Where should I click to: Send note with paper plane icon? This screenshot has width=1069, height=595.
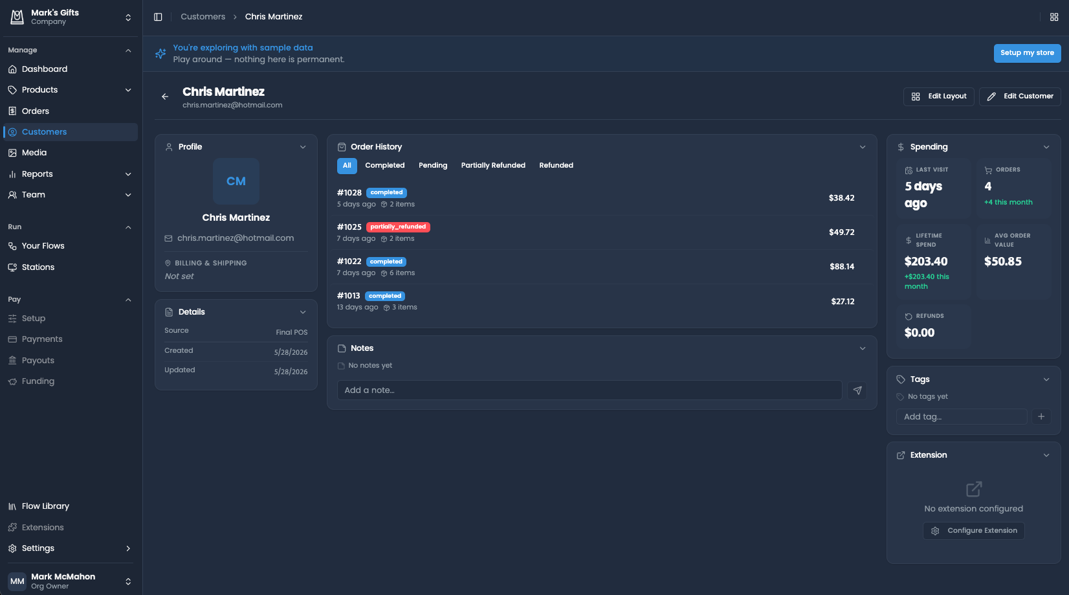pyautogui.click(x=857, y=390)
